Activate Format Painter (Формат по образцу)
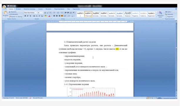Image resolution: width=188 pixels, height=106 pixels. [x=16, y=16]
